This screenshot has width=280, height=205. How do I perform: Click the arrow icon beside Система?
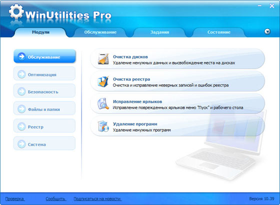(x=21, y=144)
